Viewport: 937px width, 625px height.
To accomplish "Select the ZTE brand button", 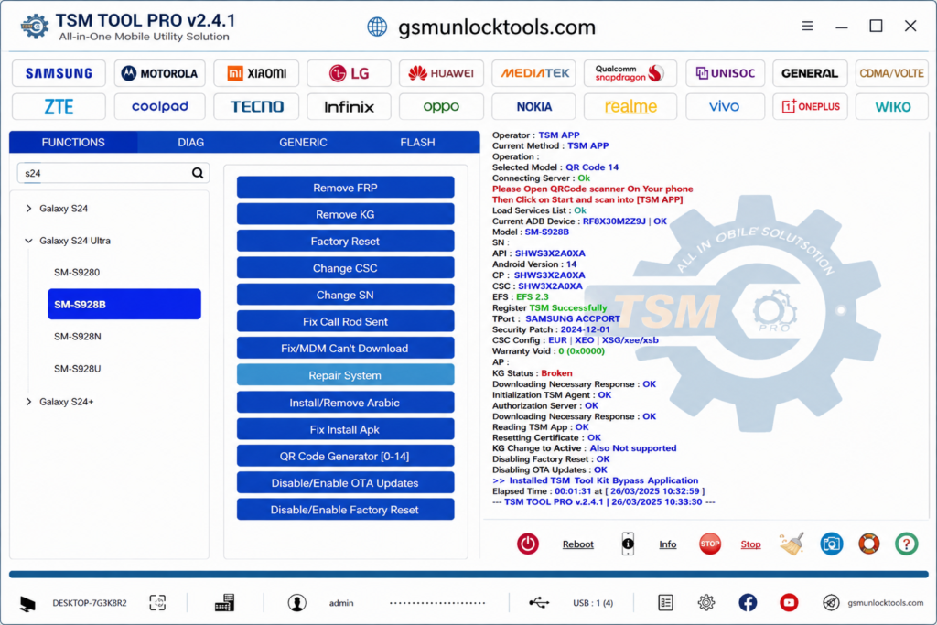I will (x=59, y=106).
